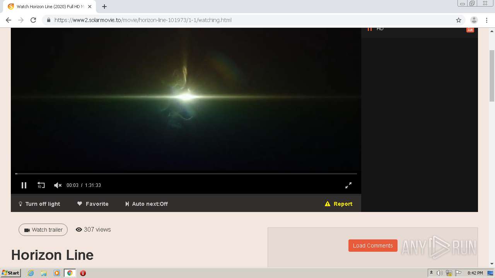Unmute the video player volume
This screenshot has width=495, height=278.
pyautogui.click(x=58, y=185)
